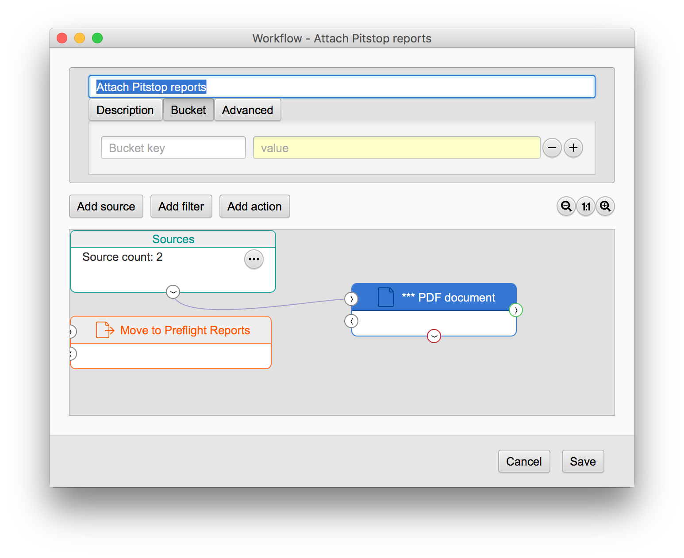Click the PDF document red bottom connector
This screenshot has height=558, width=684.
[434, 336]
